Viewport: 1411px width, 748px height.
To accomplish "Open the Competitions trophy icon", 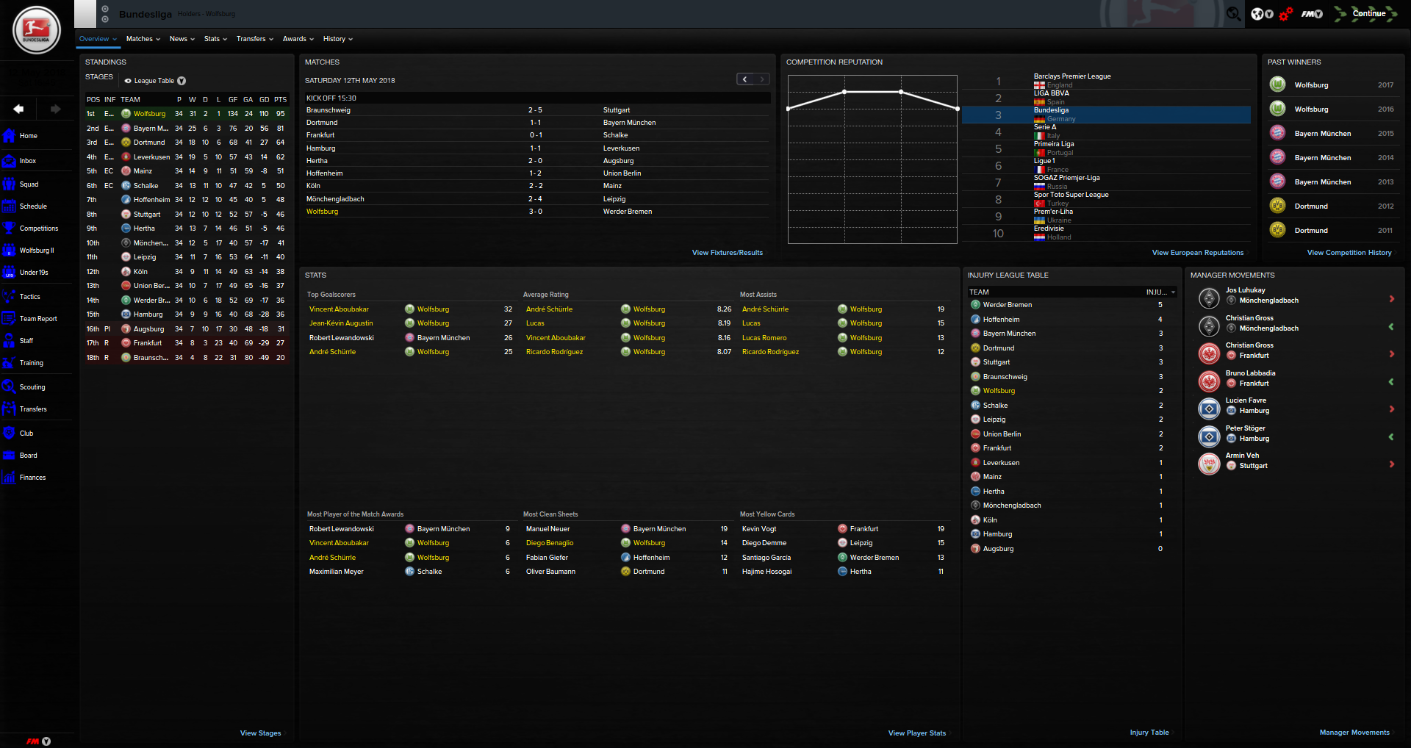I will 9,228.
